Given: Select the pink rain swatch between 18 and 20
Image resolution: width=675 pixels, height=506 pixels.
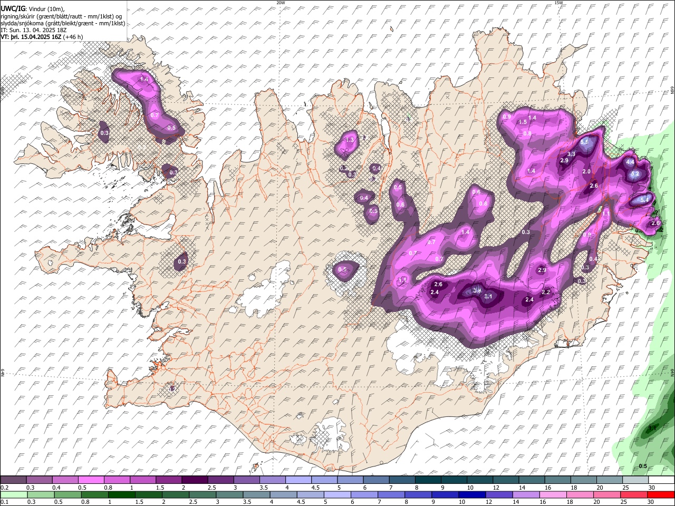Looking at the screenshot, I should (x=580, y=495).
